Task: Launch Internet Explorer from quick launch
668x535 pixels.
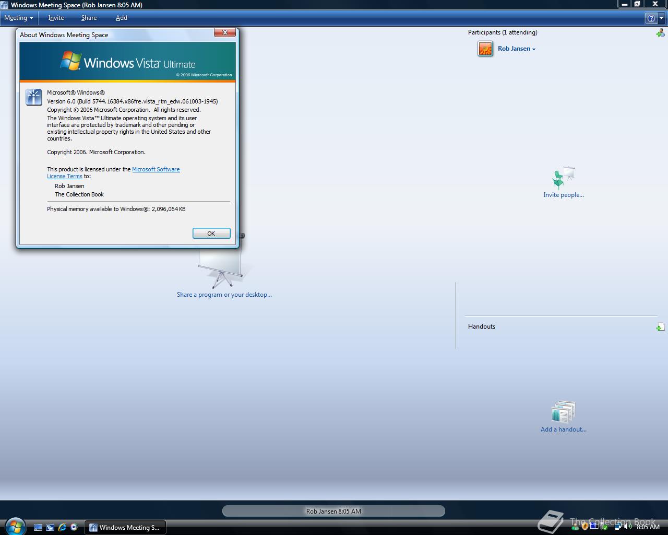Action: pos(62,528)
